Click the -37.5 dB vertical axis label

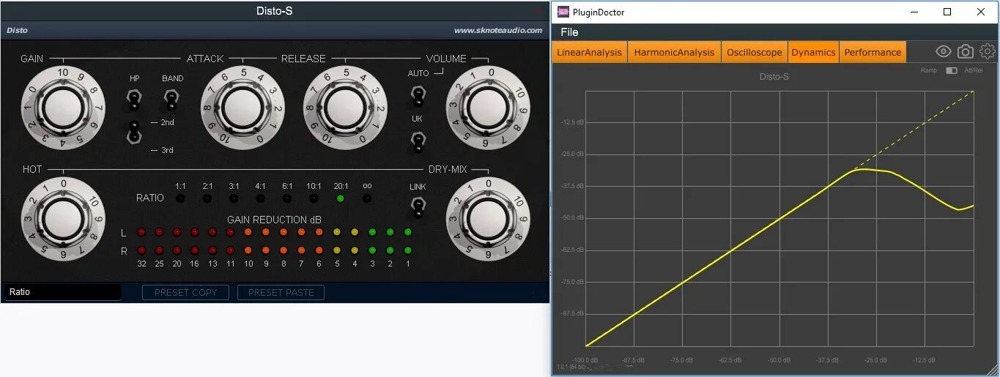[571, 186]
